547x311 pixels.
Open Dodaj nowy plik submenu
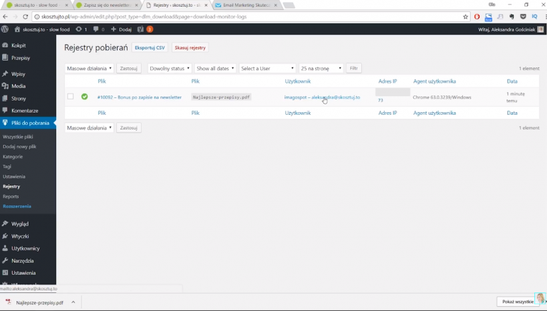click(x=19, y=146)
